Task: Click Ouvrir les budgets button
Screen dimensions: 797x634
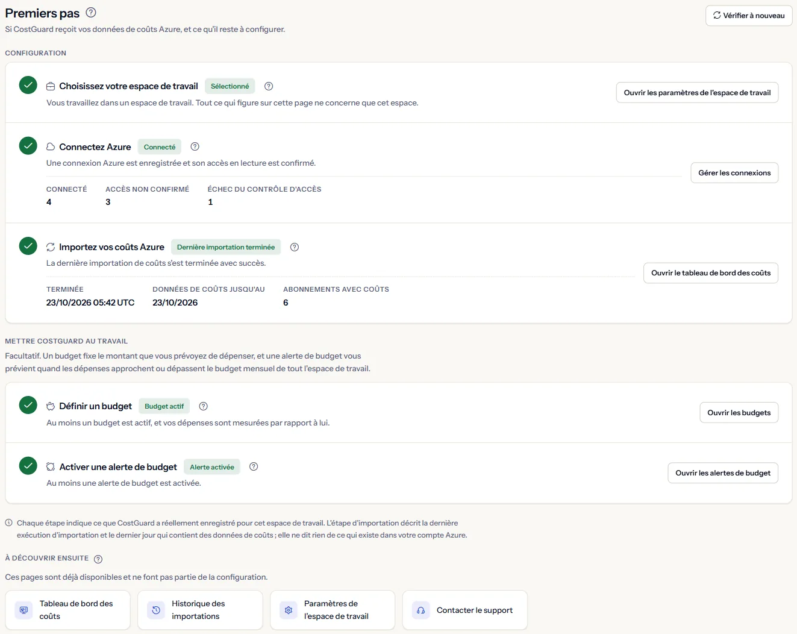Action: click(739, 413)
